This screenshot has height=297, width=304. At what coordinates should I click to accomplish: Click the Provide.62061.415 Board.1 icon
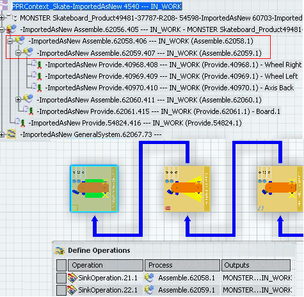[28, 111]
